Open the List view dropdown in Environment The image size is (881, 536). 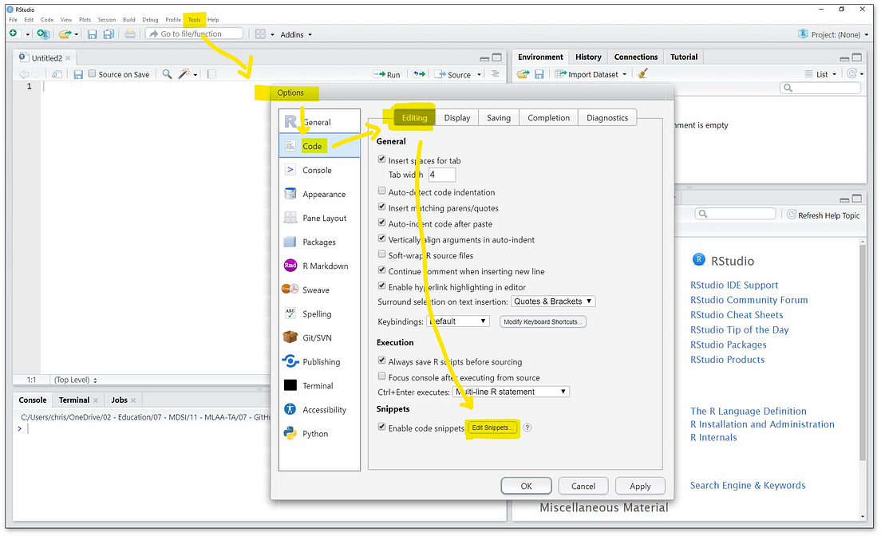[x=821, y=74]
